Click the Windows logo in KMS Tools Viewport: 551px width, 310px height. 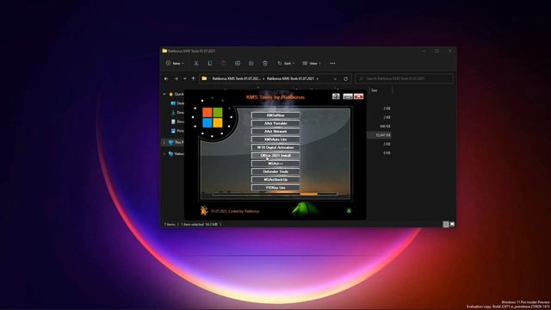(x=213, y=117)
